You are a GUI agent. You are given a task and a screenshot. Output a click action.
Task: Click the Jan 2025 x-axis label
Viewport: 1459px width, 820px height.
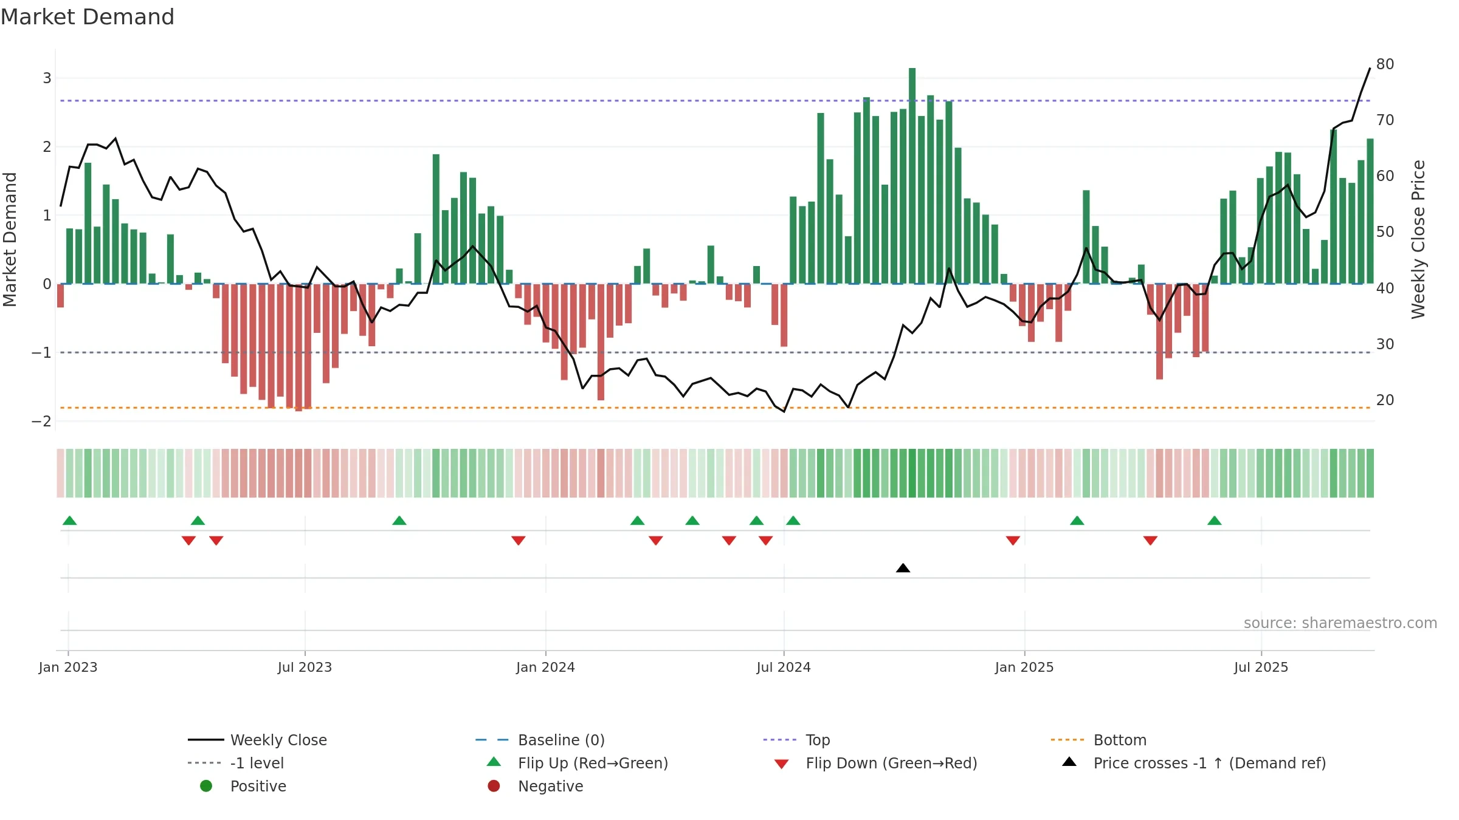pyautogui.click(x=1024, y=667)
